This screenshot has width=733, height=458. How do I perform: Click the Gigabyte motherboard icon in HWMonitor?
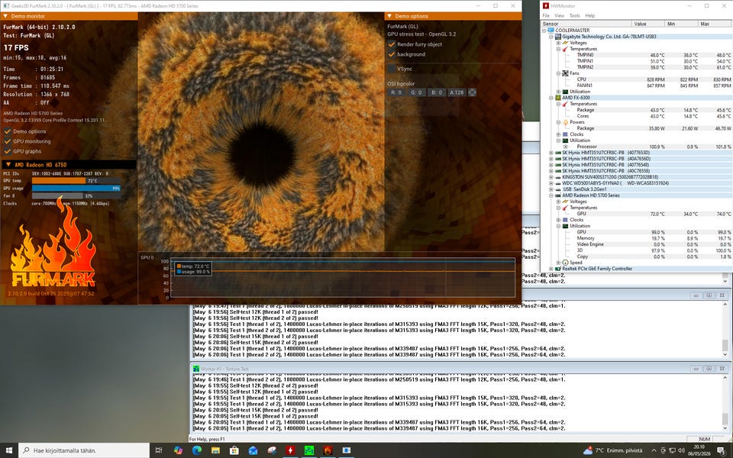click(x=558, y=37)
